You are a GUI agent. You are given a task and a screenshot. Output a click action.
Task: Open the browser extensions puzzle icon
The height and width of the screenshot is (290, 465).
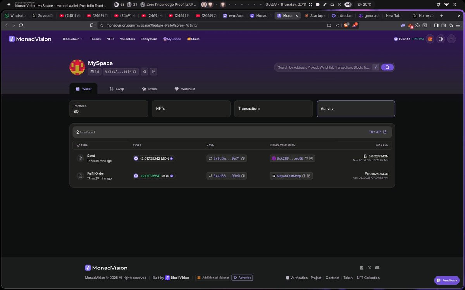pyautogui.click(x=418, y=25)
